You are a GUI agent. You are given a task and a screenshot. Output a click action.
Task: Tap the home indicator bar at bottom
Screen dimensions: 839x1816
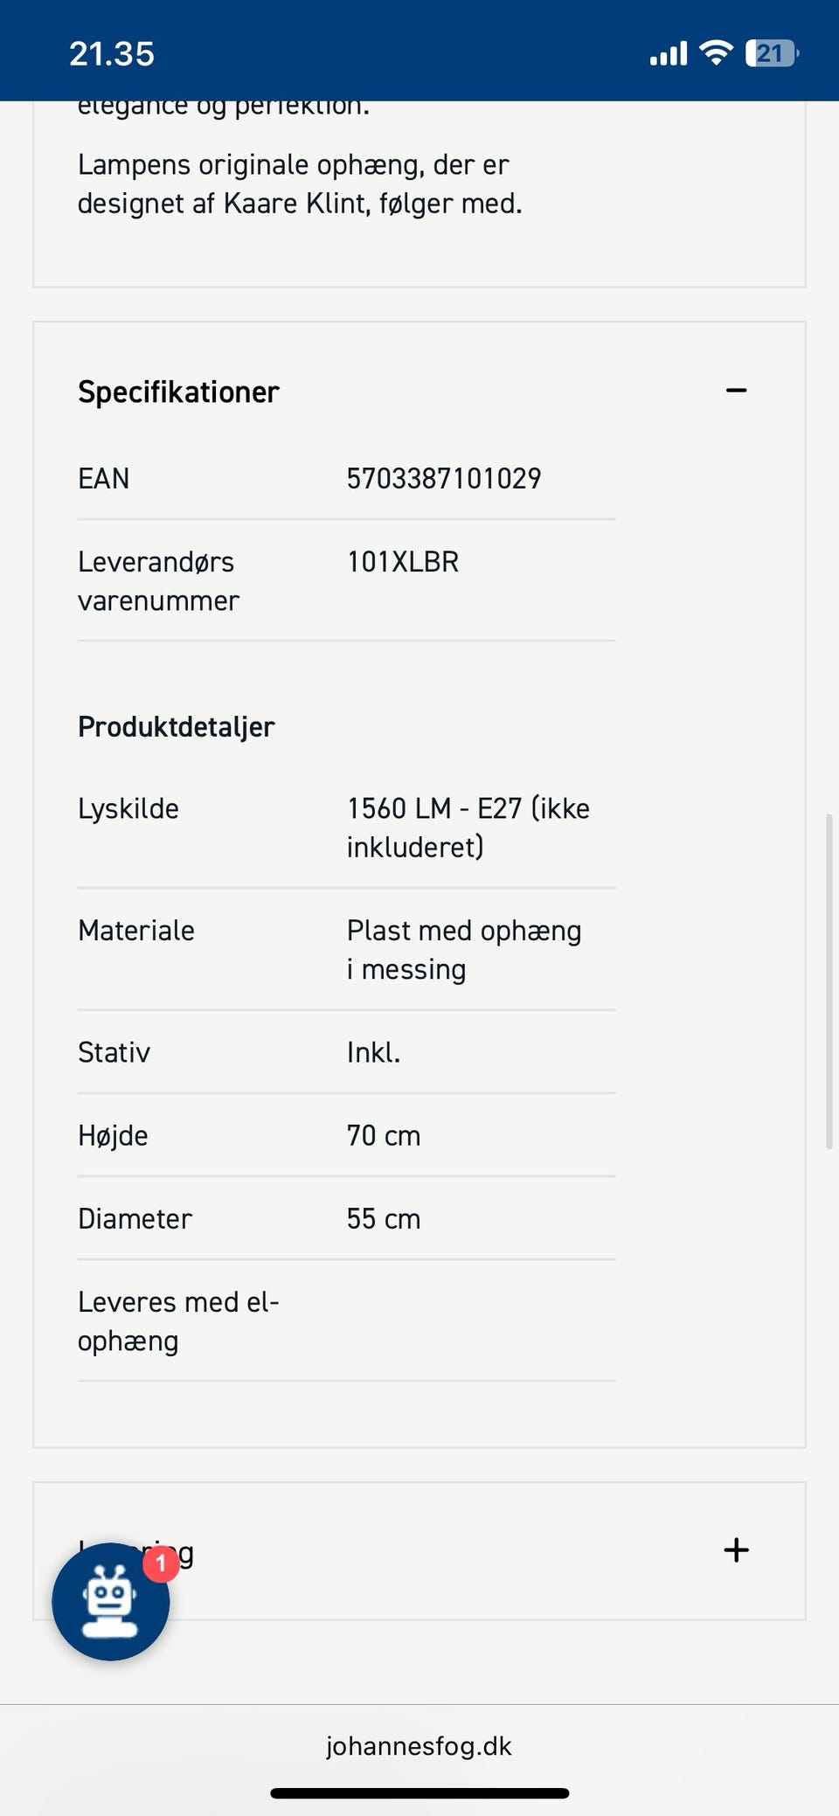[419, 1793]
